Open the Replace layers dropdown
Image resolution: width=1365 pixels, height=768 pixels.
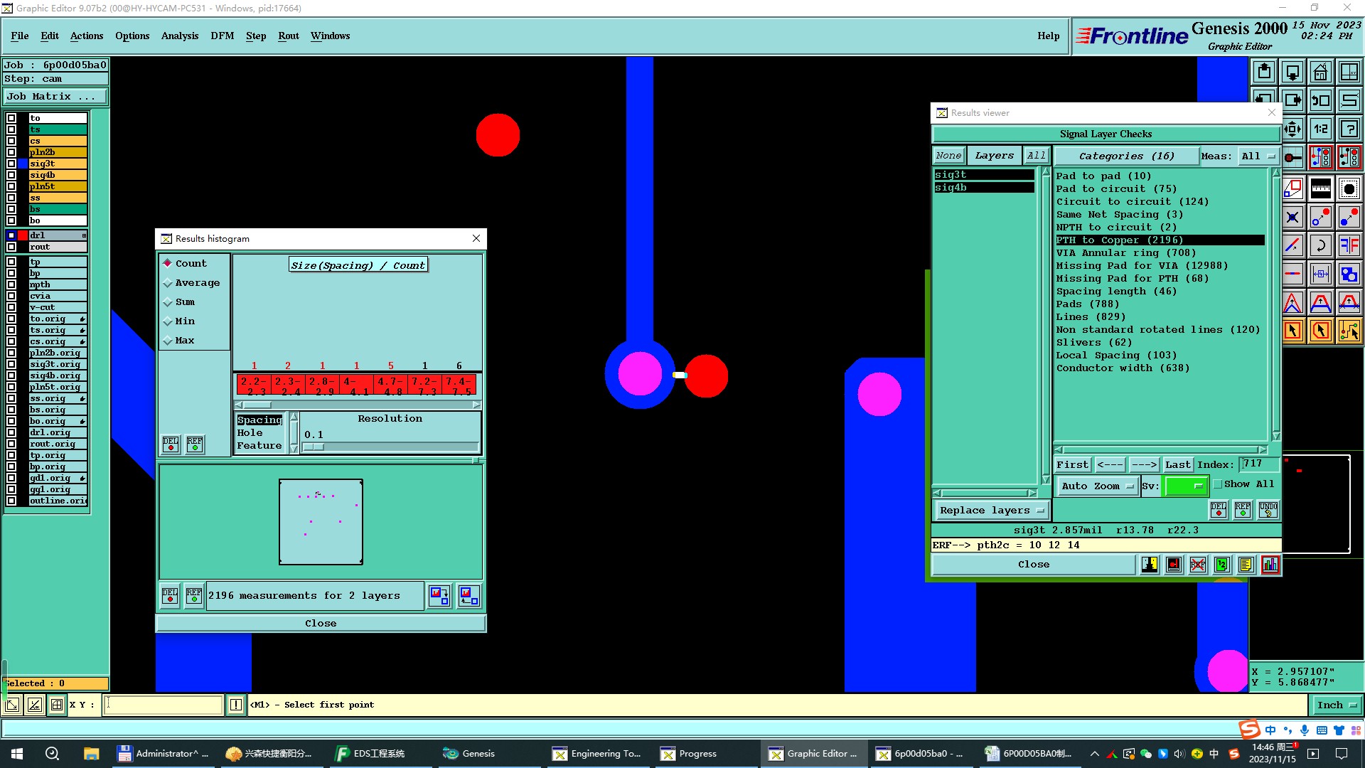(991, 511)
